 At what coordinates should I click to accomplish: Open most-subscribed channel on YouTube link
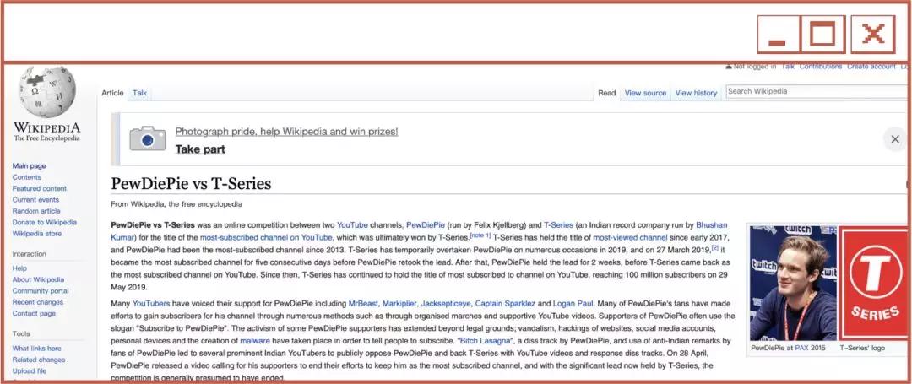[266, 237]
